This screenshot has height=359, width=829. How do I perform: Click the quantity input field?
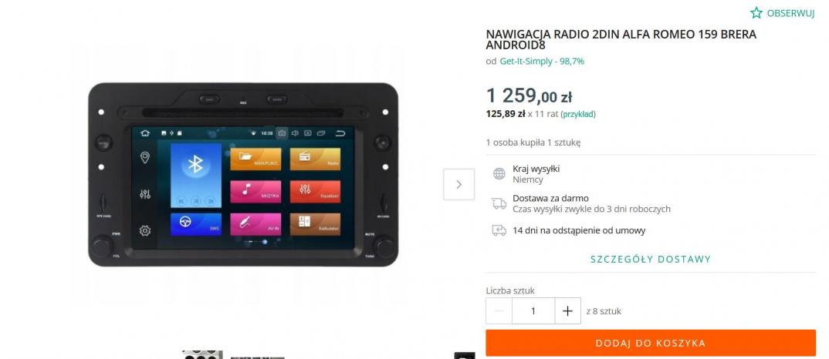pyautogui.click(x=533, y=311)
